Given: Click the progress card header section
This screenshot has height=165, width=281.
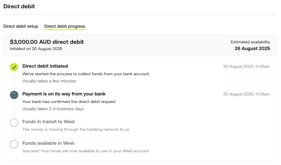Looking at the screenshot, I should pyautogui.click(x=140, y=45).
